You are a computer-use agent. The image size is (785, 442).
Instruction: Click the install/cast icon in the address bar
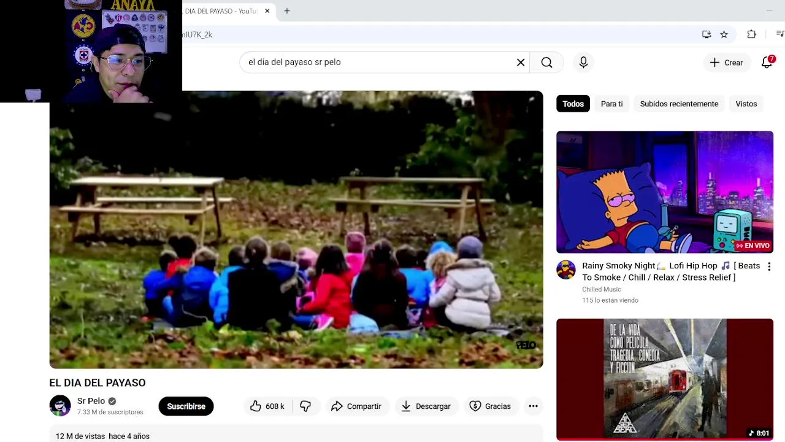pyautogui.click(x=706, y=34)
